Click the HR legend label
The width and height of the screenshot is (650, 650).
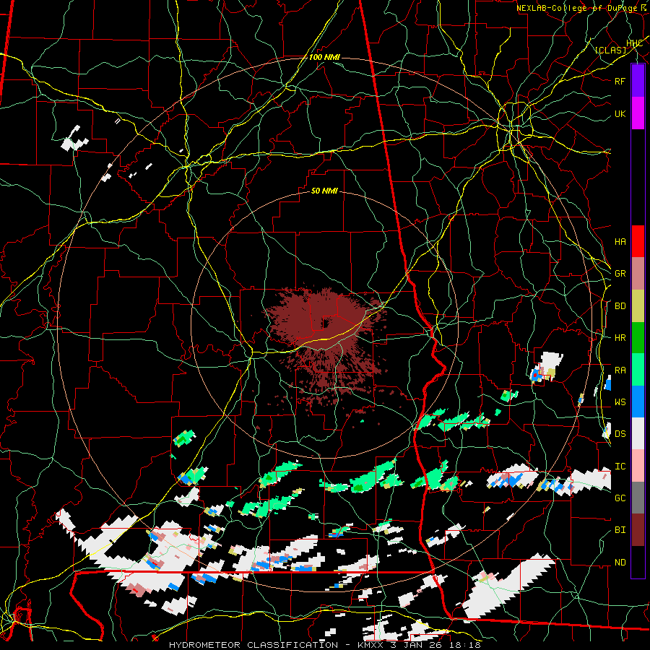tap(620, 338)
